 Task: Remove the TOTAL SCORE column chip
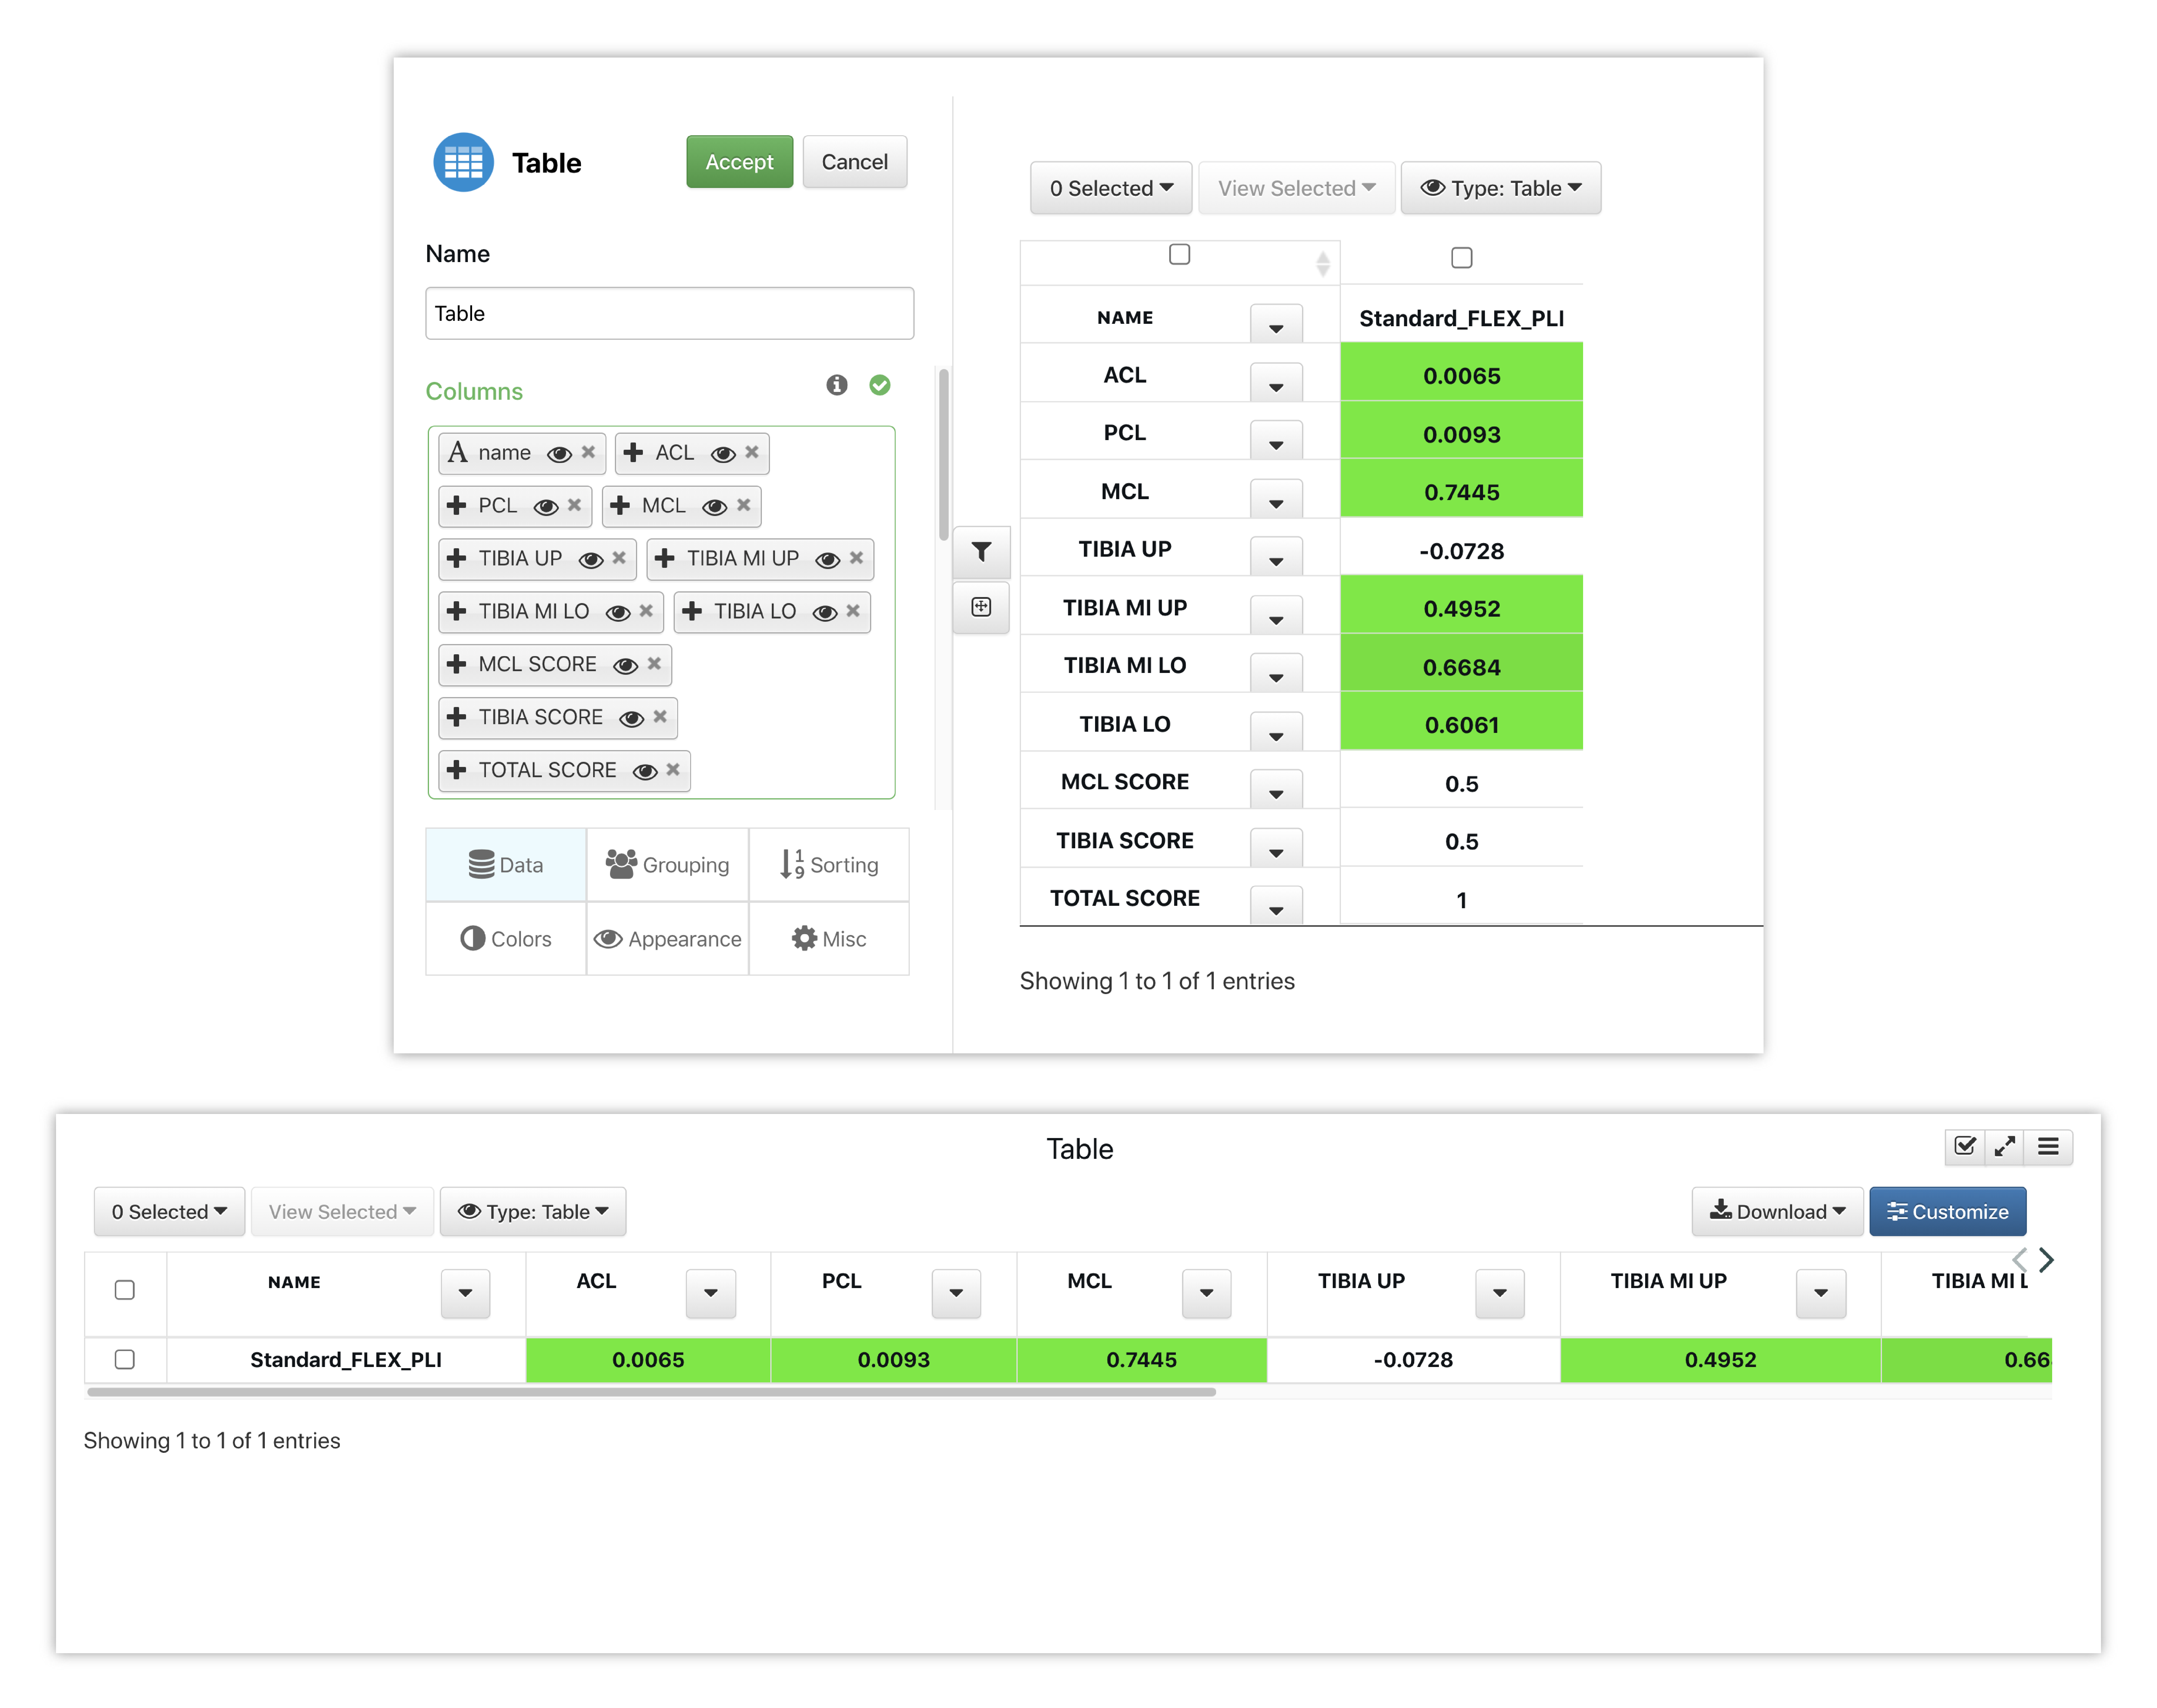(x=673, y=770)
